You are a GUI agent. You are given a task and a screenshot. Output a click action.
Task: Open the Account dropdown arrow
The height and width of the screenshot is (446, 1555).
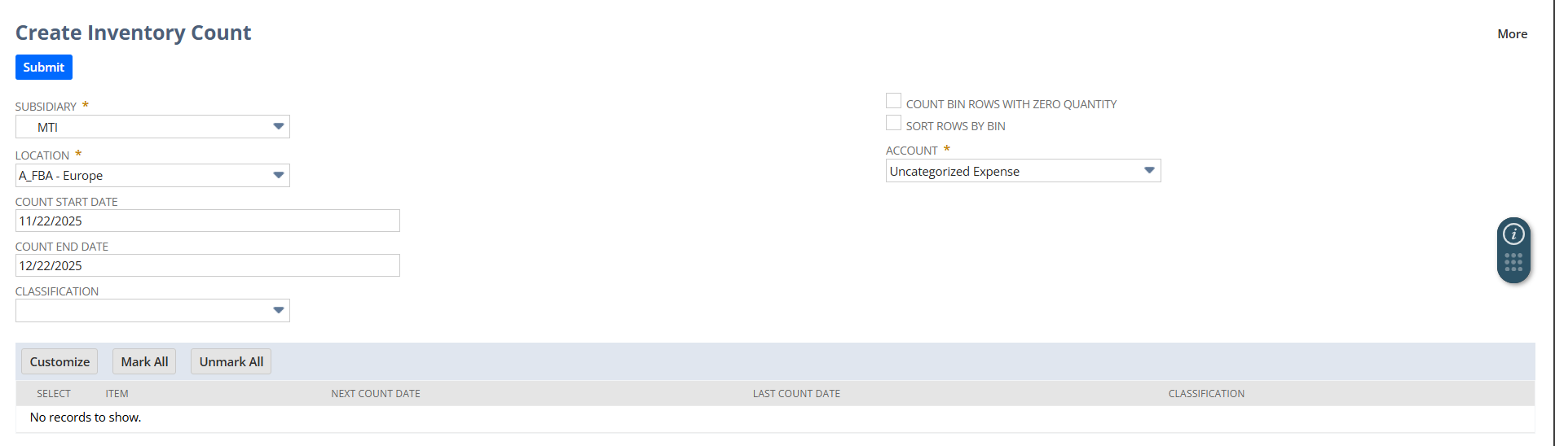click(x=1149, y=171)
